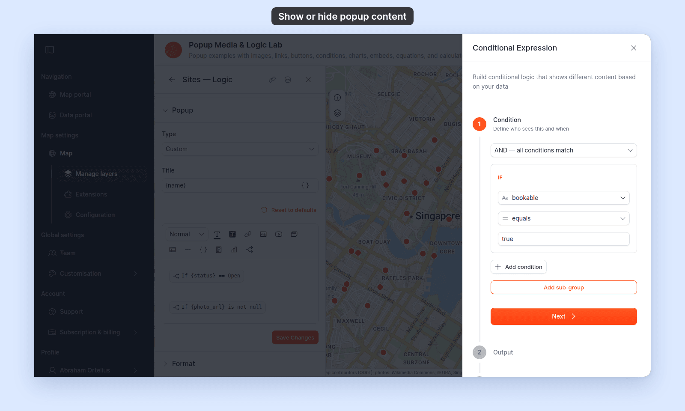Click the conditional logic icon in toolbar
Screen dimensions: 685x411
coord(250,250)
